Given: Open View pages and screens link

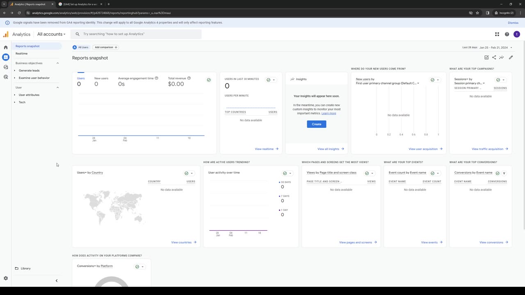Looking at the screenshot, I should click(358, 243).
